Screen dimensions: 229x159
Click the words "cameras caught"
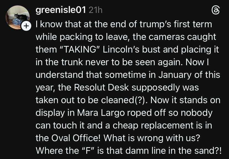click(182, 37)
